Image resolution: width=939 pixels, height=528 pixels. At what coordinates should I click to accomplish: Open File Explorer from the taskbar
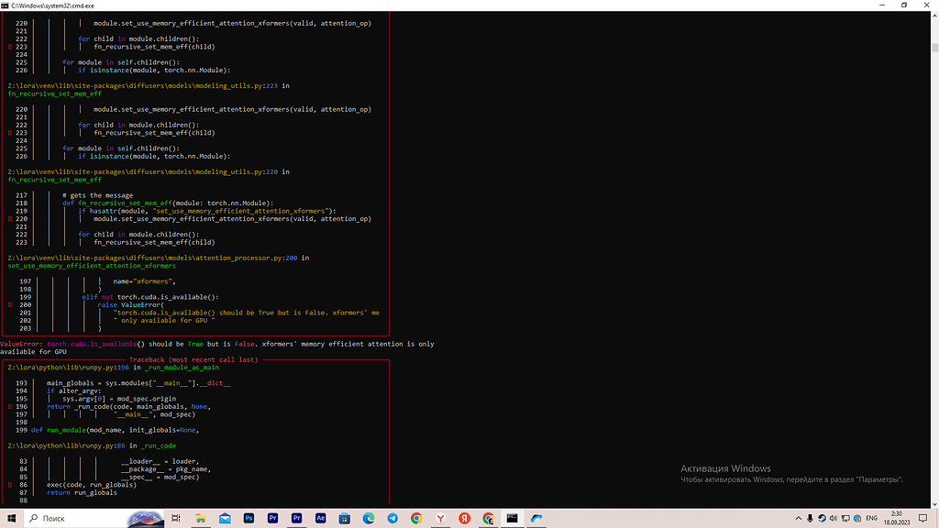pos(201,519)
